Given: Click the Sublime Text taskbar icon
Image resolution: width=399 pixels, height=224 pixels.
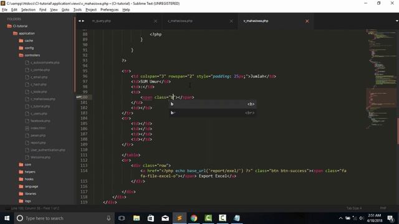Looking at the screenshot, I should [180, 218].
